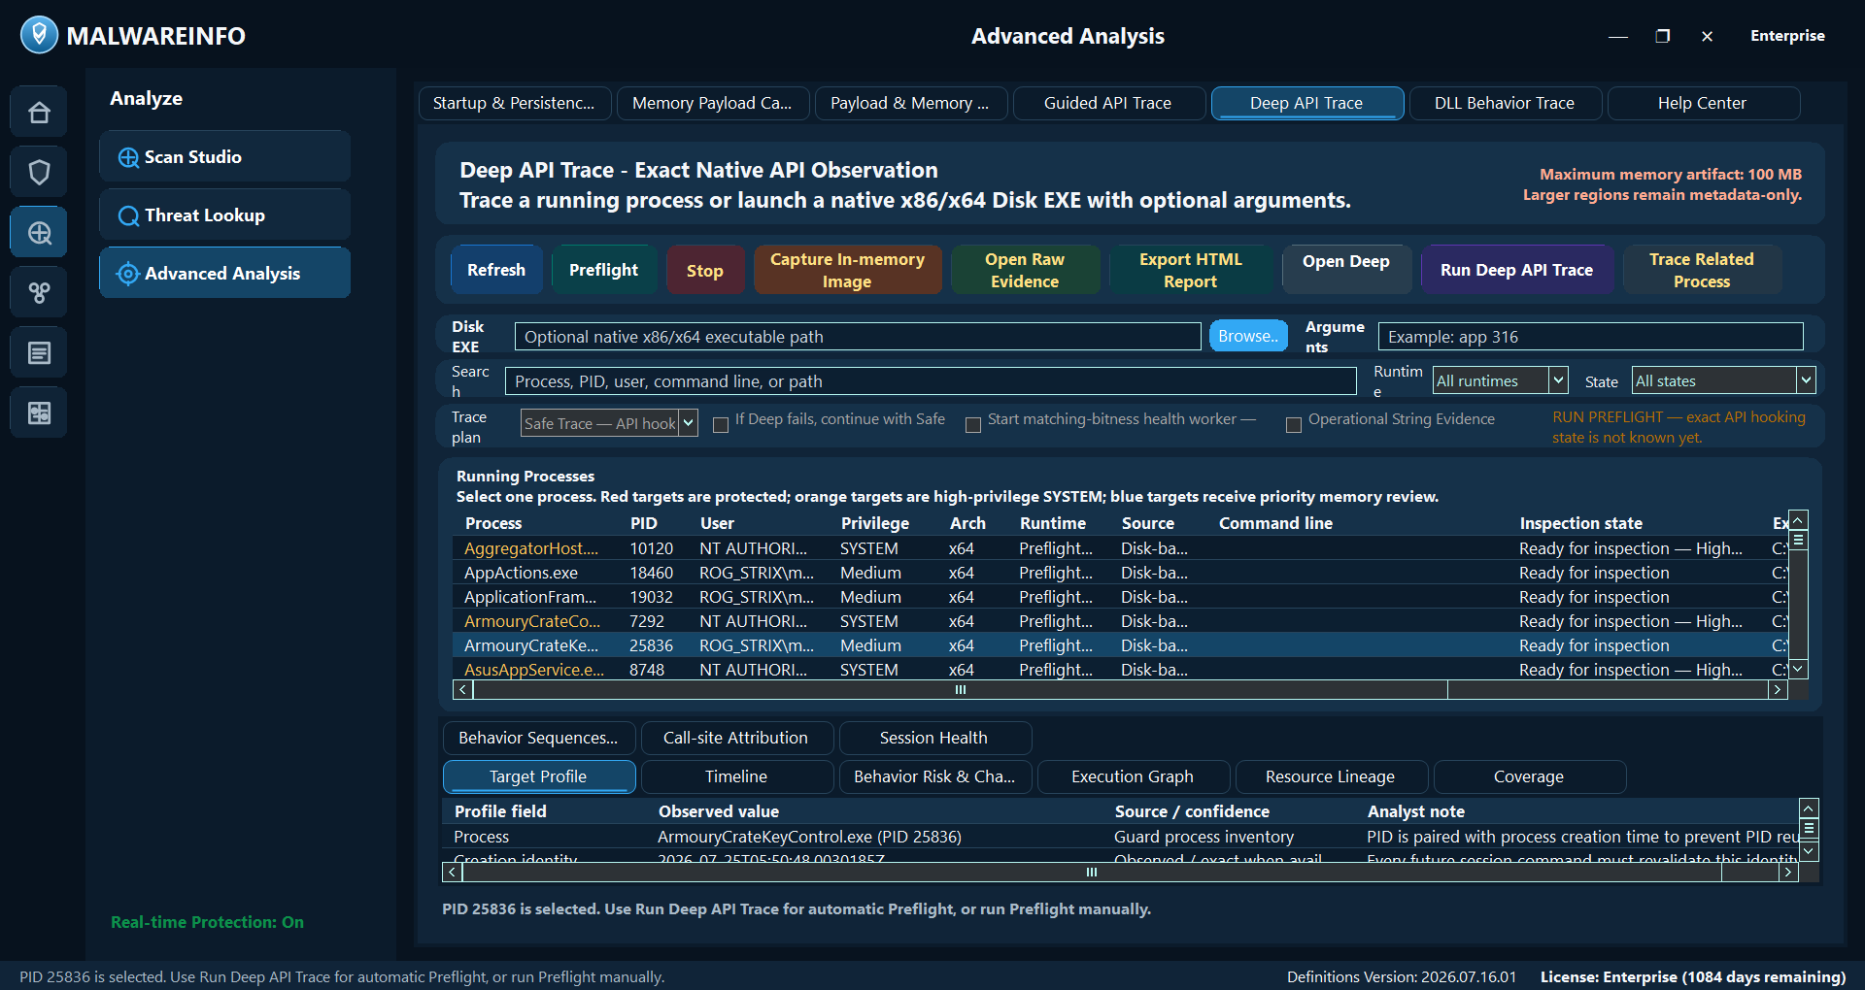Close the window with the X icon
1865x990 pixels.
point(1707,36)
